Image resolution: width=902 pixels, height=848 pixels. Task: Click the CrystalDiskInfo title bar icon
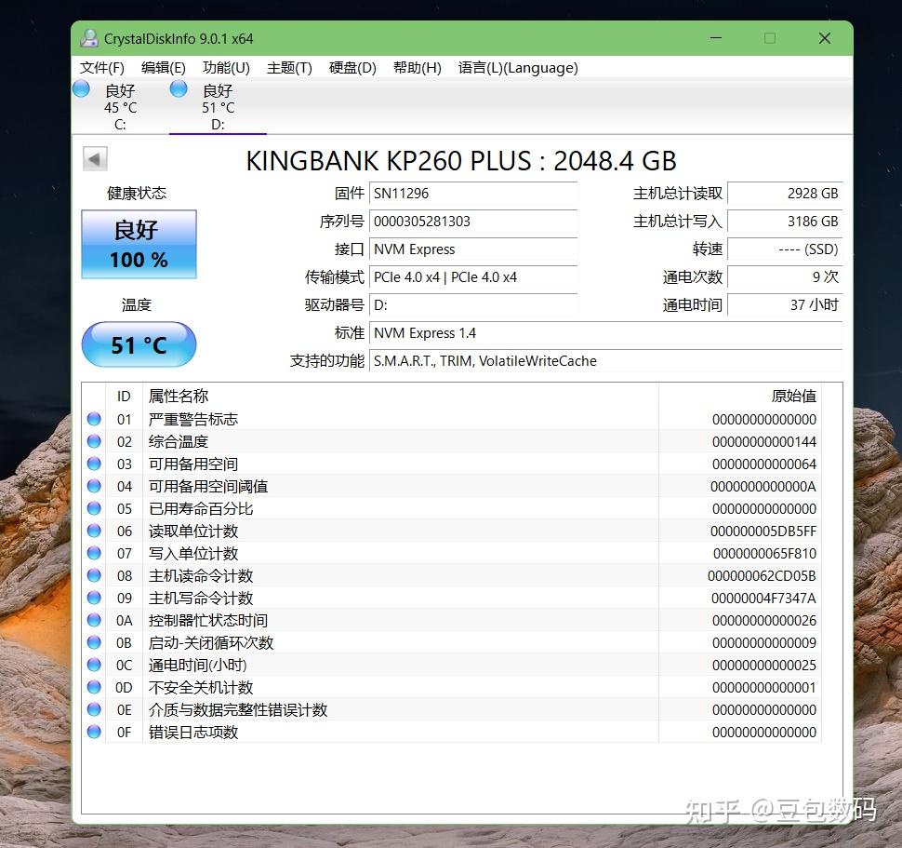tap(89, 38)
